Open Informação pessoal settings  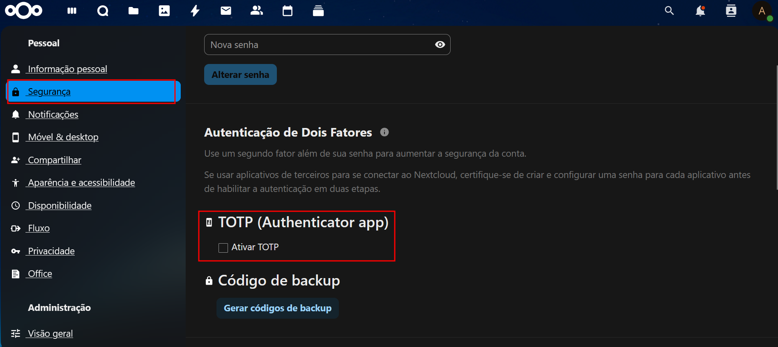point(94,69)
